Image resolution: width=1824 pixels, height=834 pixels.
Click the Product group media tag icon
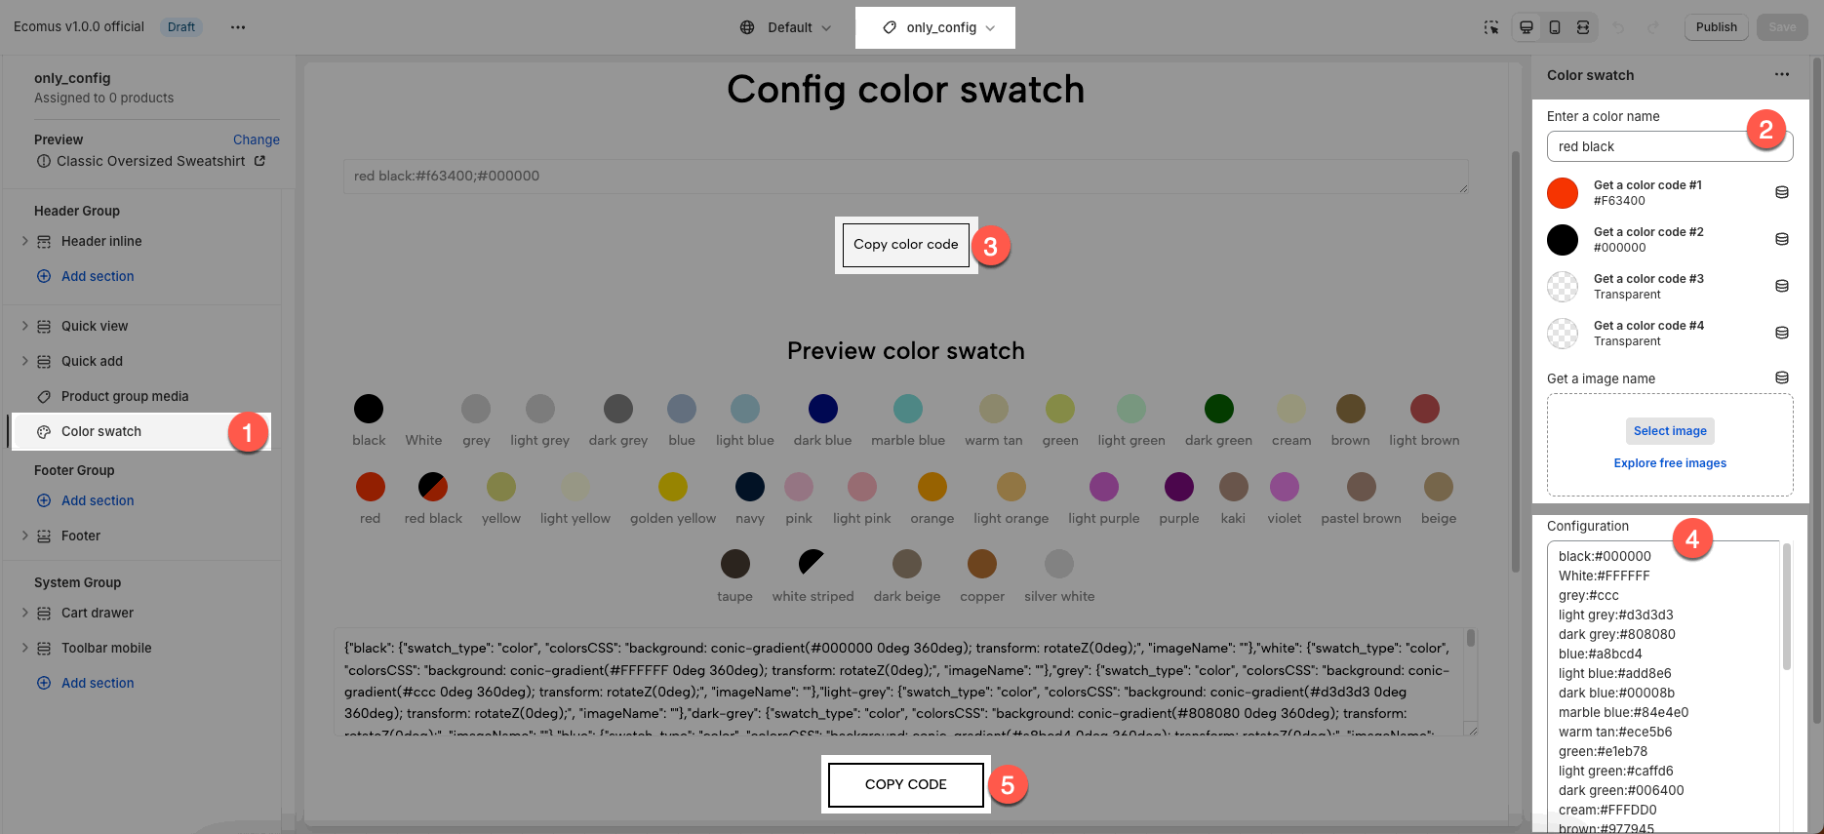(44, 396)
